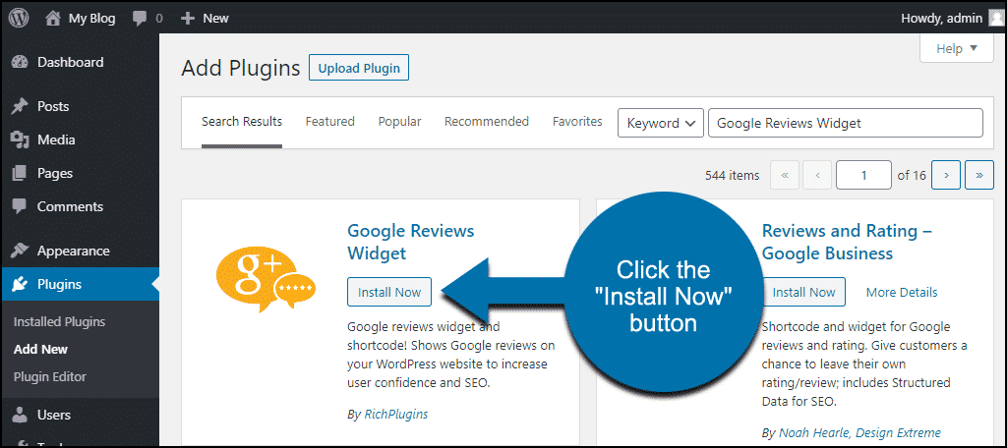This screenshot has height=448, width=1007.
Task: Click the Dashboard gauge icon
Action: pyautogui.click(x=21, y=62)
